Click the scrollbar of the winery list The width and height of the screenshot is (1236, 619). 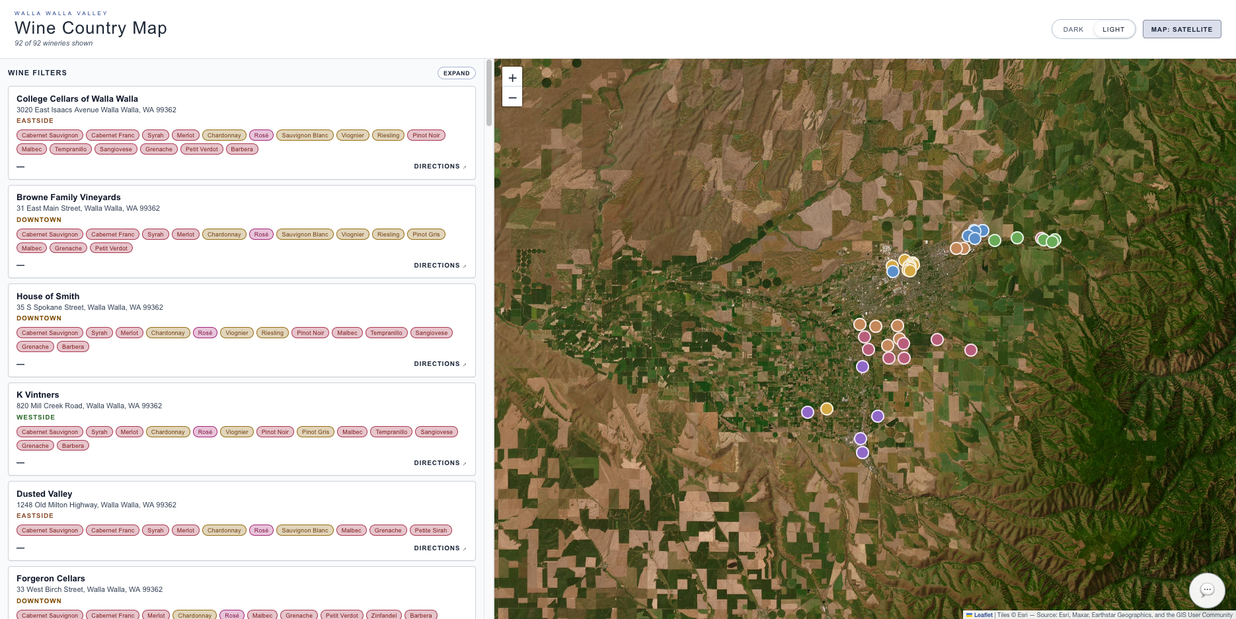tap(489, 92)
